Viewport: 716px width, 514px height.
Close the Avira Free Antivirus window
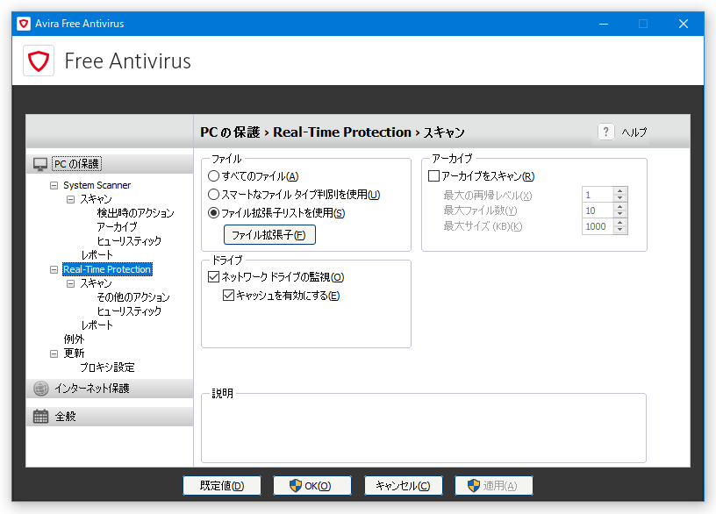(x=684, y=24)
